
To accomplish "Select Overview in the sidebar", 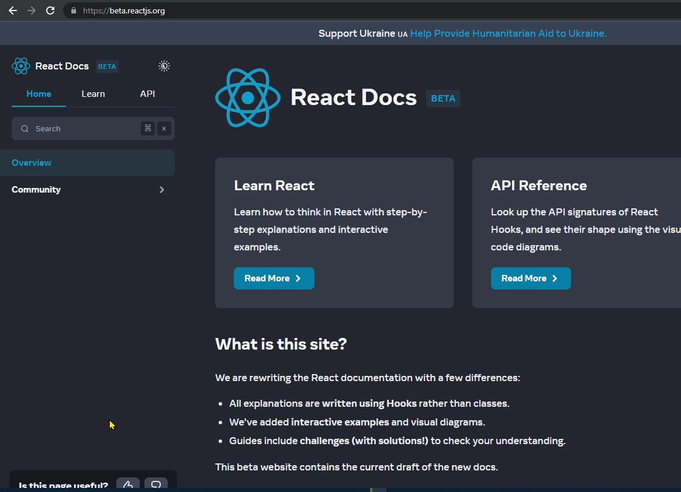I will click(32, 162).
